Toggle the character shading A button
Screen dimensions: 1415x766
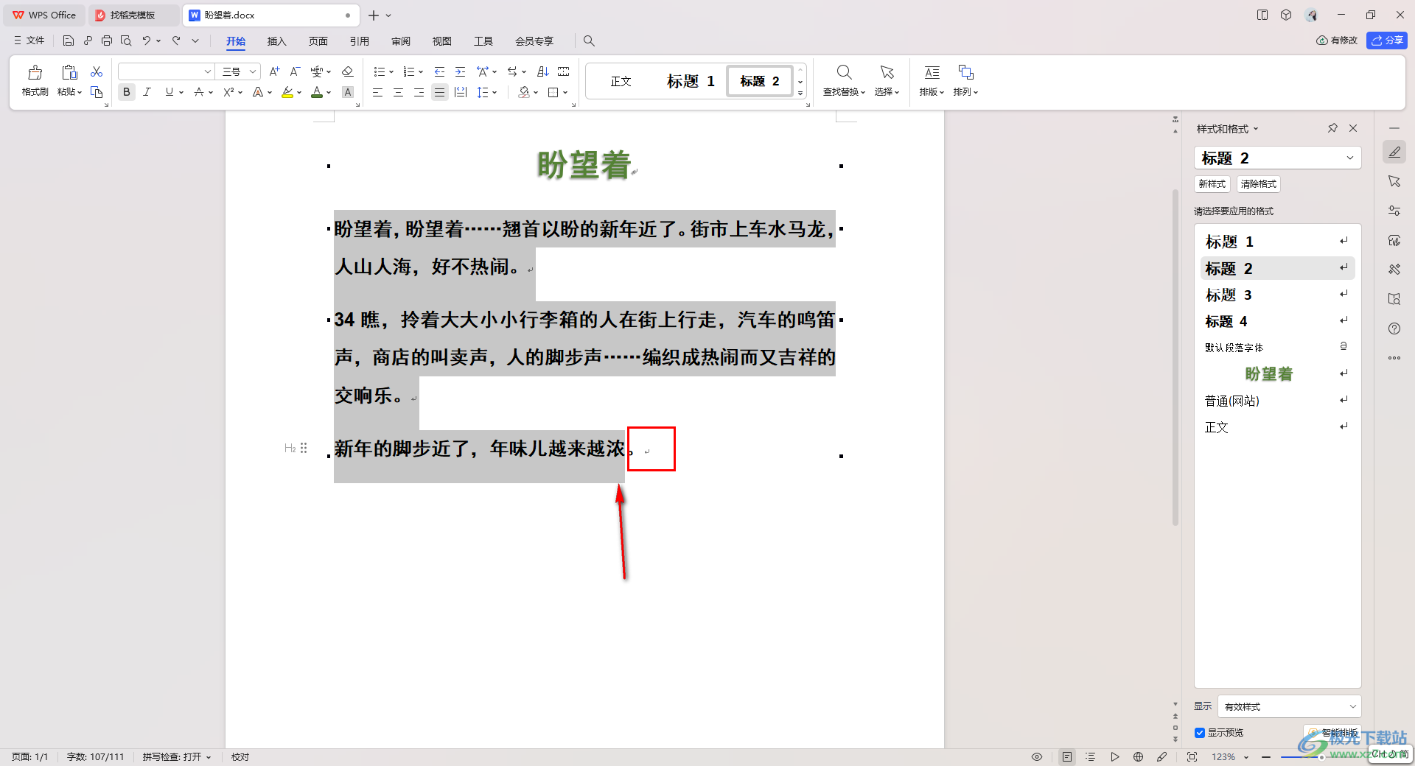[x=348, y=92]
